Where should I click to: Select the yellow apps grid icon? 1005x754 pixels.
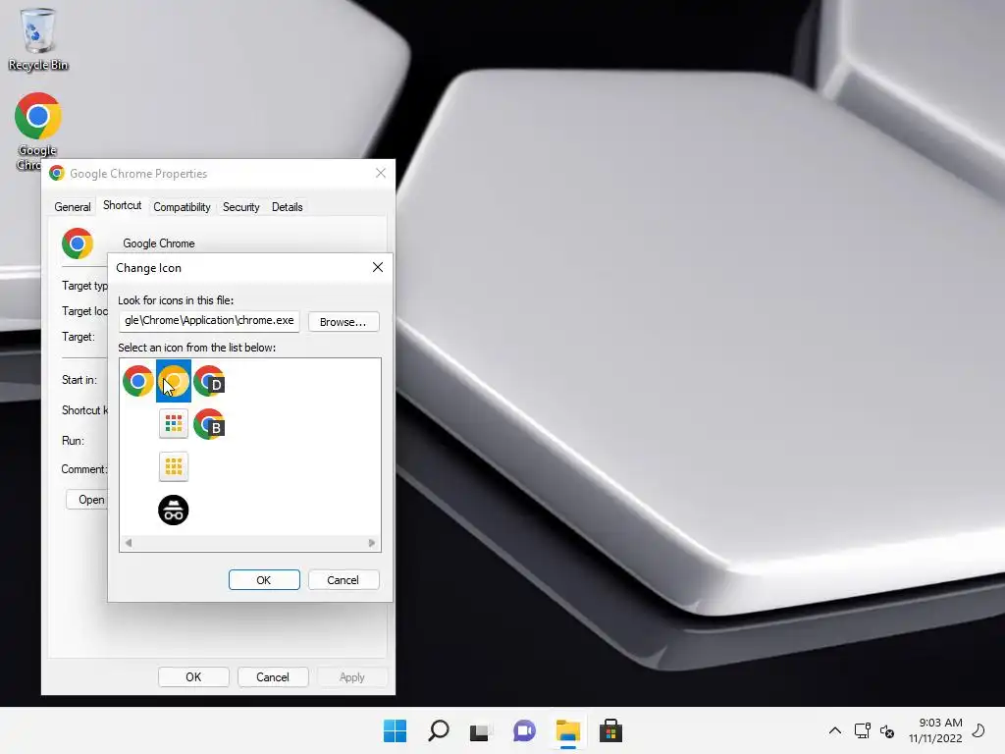pyautogui.click(x=173, y=466)
